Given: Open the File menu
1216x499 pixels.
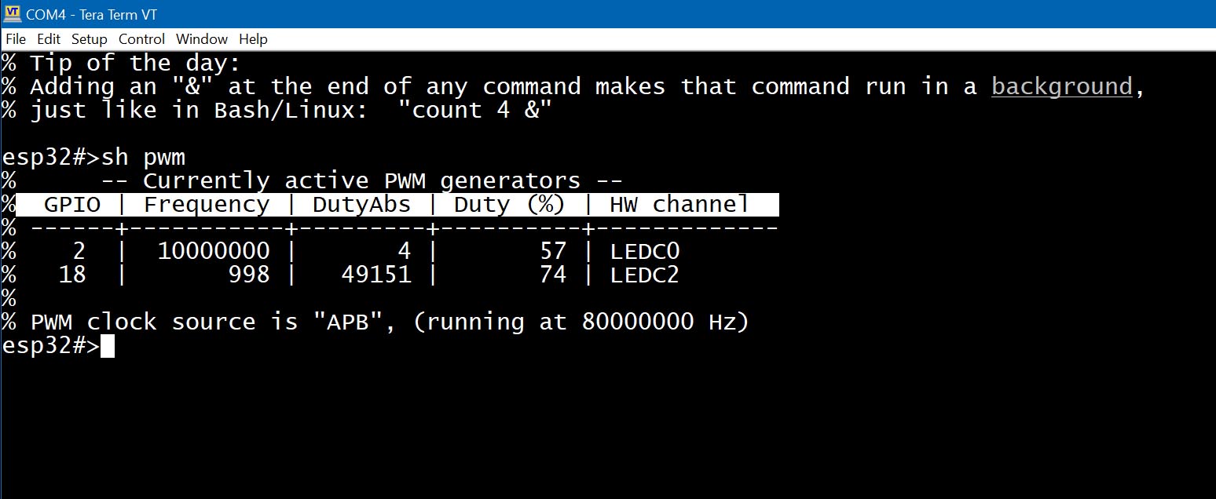Looking at the screenshot, I should pos(15,39).
